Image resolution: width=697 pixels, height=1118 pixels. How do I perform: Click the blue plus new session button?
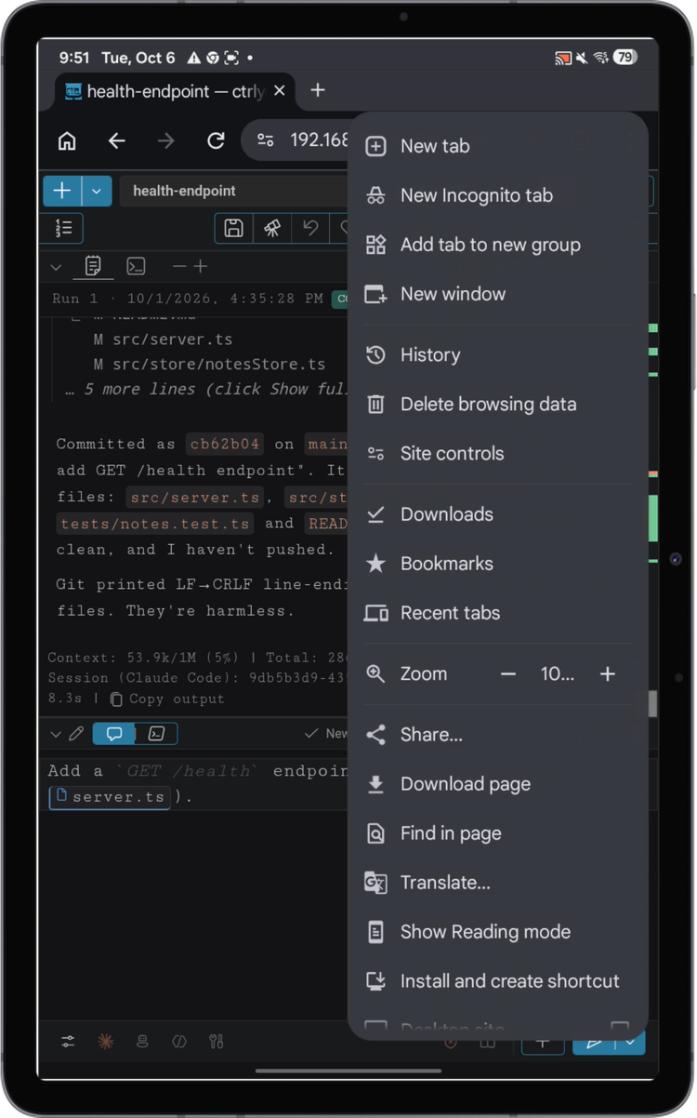tap(62, 191)
